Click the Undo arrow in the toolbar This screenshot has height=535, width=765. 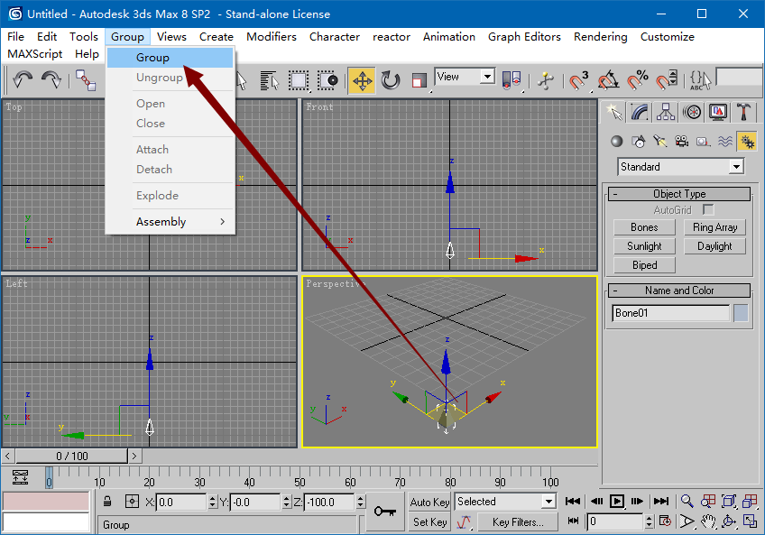coord(23,79)
